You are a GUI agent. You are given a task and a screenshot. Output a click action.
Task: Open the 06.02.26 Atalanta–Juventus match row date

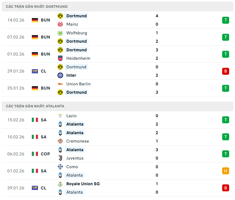pos(16,154)
